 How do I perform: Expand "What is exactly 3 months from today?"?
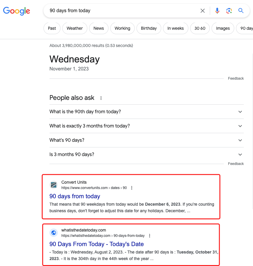pyautogui.click(x=240, y=126)
